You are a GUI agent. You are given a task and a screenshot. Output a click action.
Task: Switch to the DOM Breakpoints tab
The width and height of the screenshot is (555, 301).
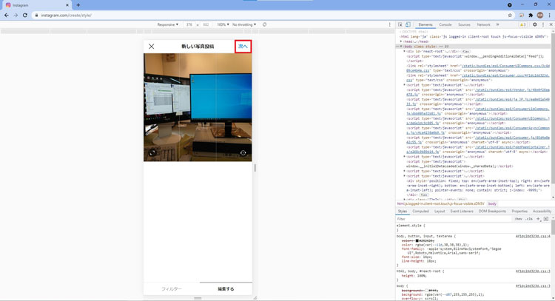[x=492, y=212]
